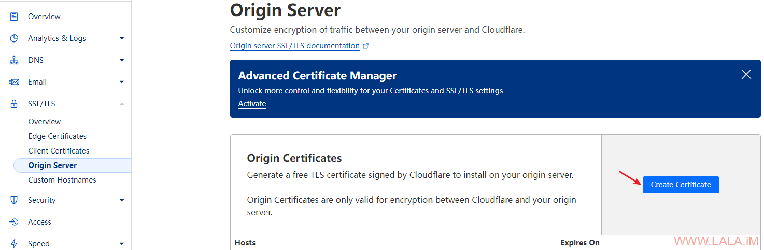
Task: Expand the Analytics & Logs dropdown arrow
Action: coord(122,38)
